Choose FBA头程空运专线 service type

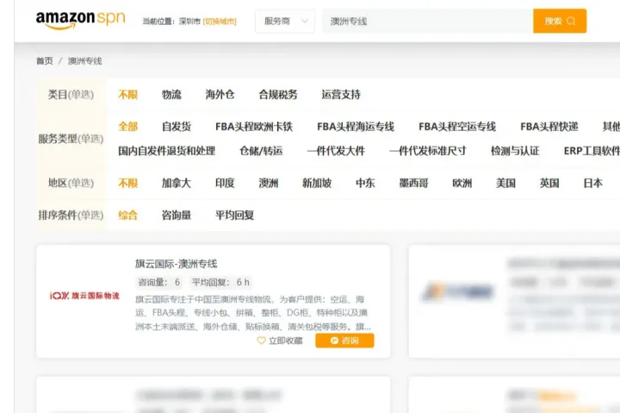pyautogui.click(x=457, y=127)
